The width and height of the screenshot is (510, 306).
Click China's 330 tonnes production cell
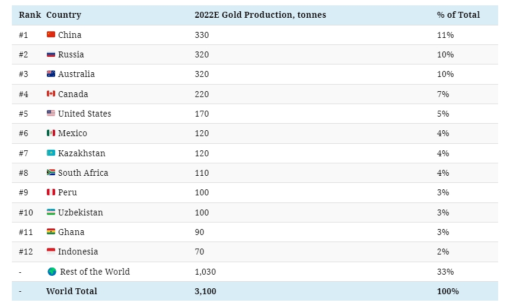(x=202, y=35)
